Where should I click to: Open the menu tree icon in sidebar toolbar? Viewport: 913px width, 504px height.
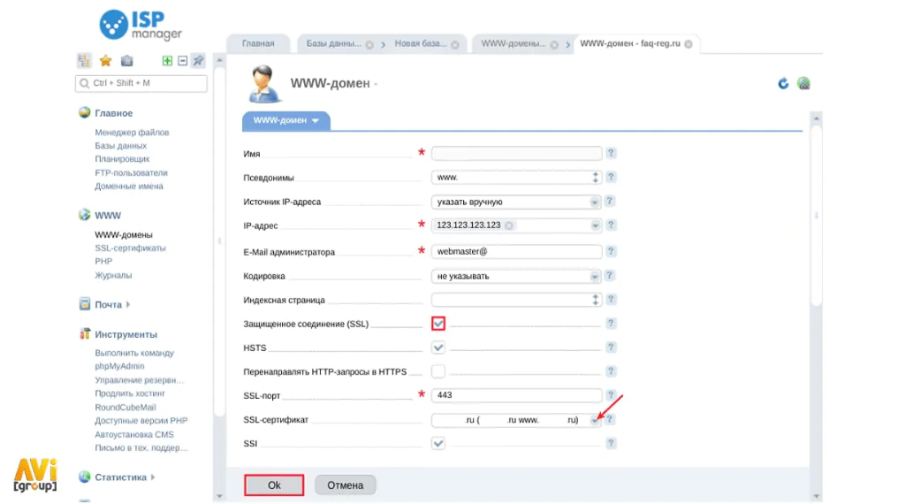pyautogui.click(x=85, y=61)
